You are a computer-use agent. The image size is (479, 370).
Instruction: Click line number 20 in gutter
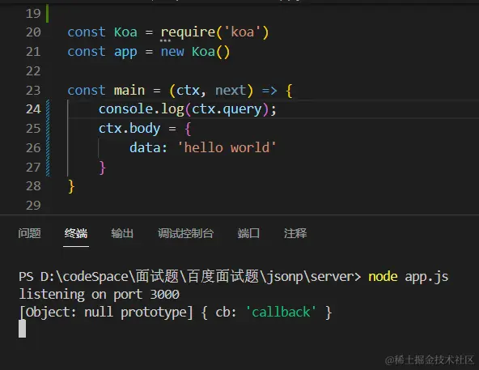[x=33, y=32]
